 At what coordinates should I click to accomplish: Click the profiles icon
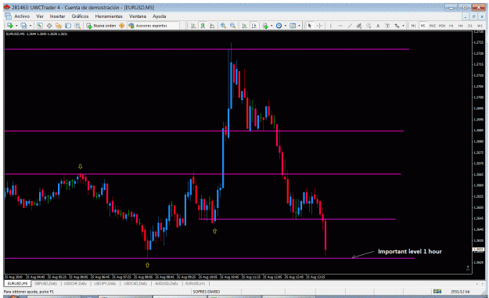[x=23, y=26]
